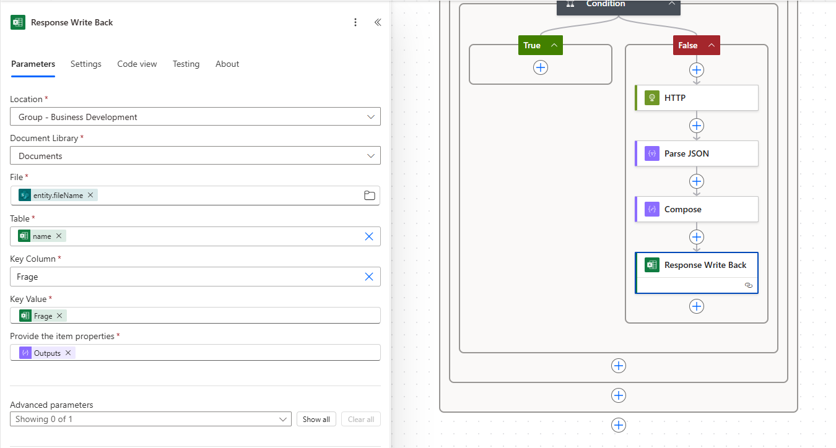The height and width of the screenshot is (448, 836).
Task: Switch to the Settings tab
Action: point(86,64)
